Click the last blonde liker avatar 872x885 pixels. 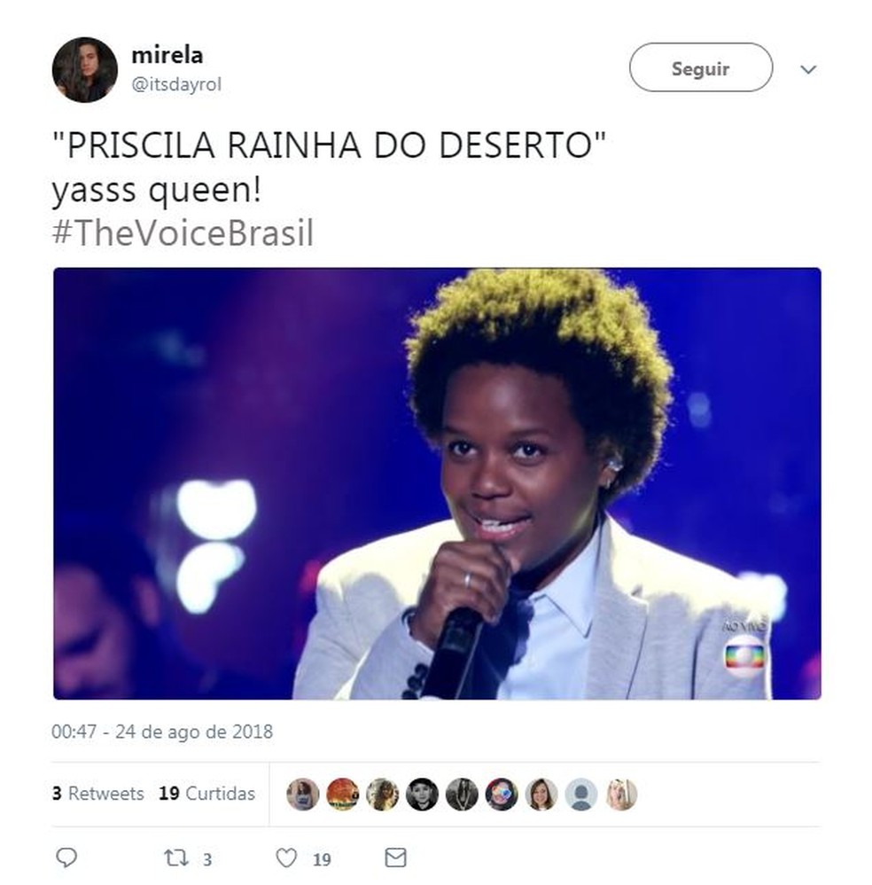point(621,795)
